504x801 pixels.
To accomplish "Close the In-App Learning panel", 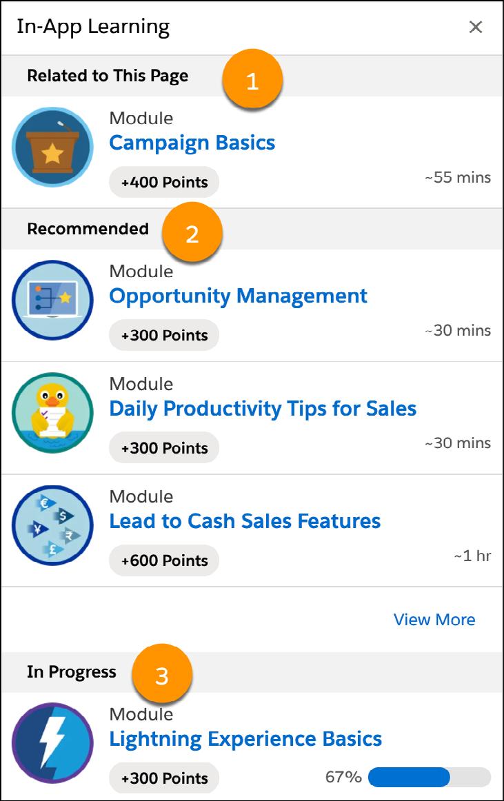I will point(475,27).
